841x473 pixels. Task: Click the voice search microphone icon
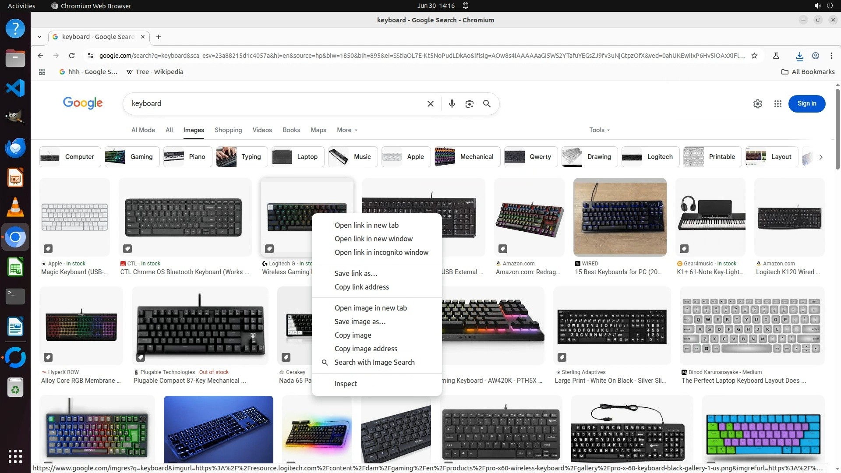click(x=452, y=104)
